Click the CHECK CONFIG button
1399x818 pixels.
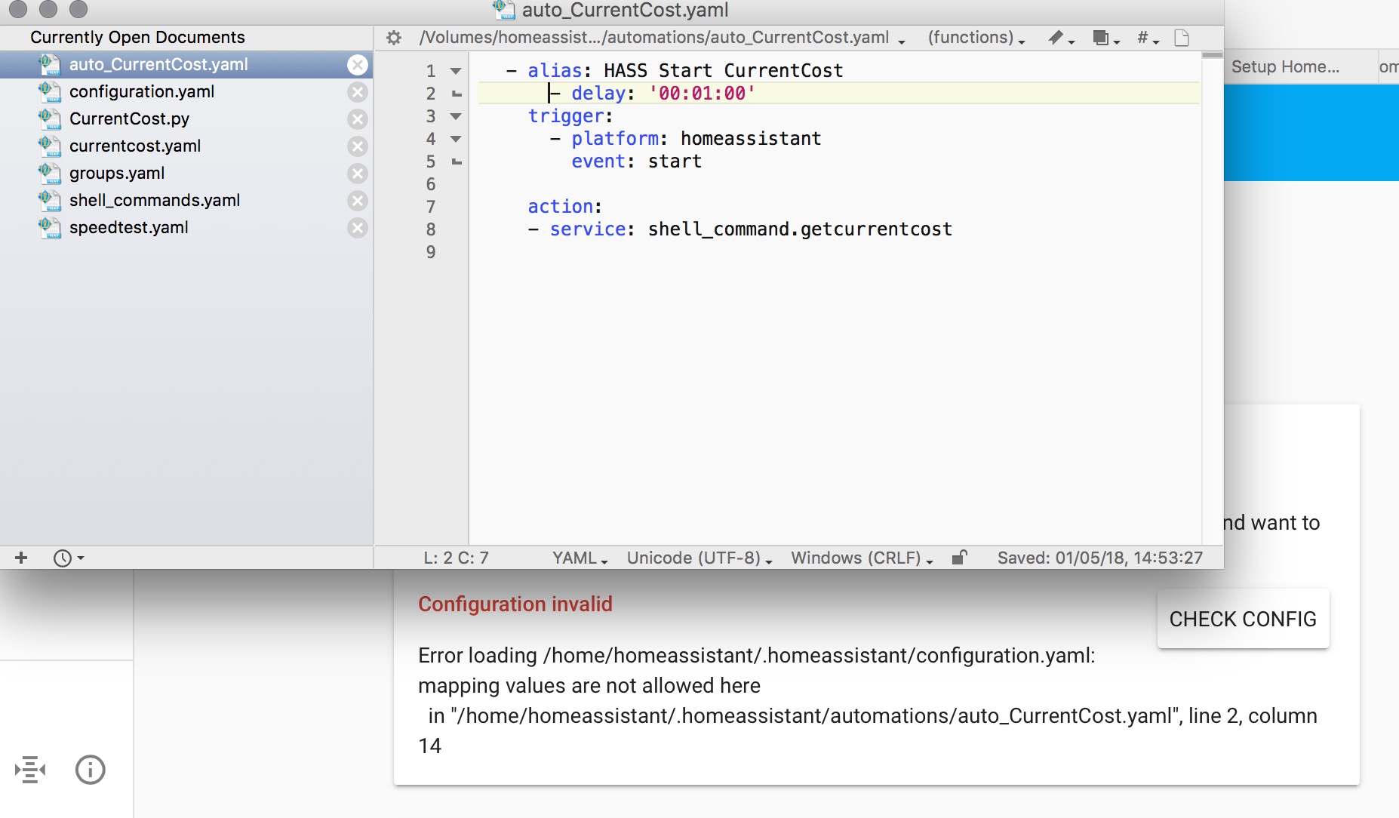click(x=1243, y=619)
